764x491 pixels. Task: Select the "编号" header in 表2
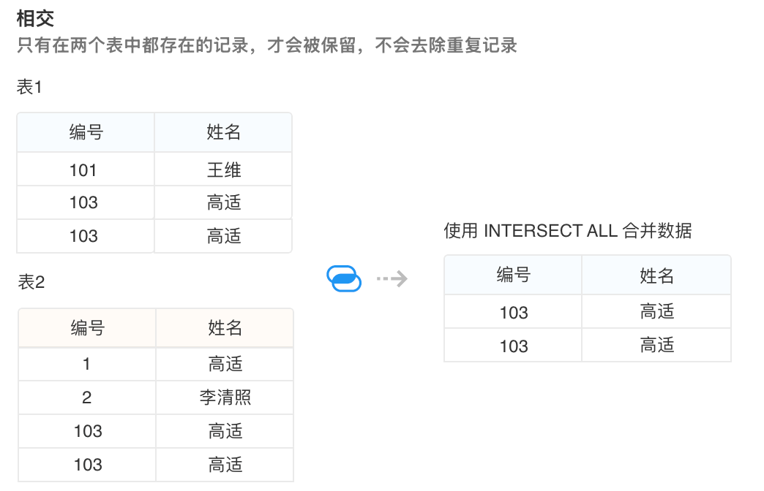point(87,328)
